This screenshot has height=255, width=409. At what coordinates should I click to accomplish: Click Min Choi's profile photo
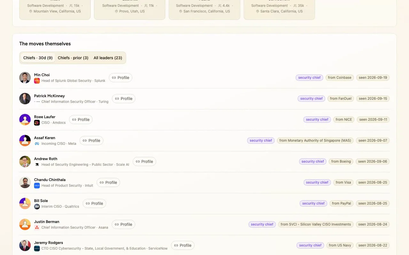(25, 78)
